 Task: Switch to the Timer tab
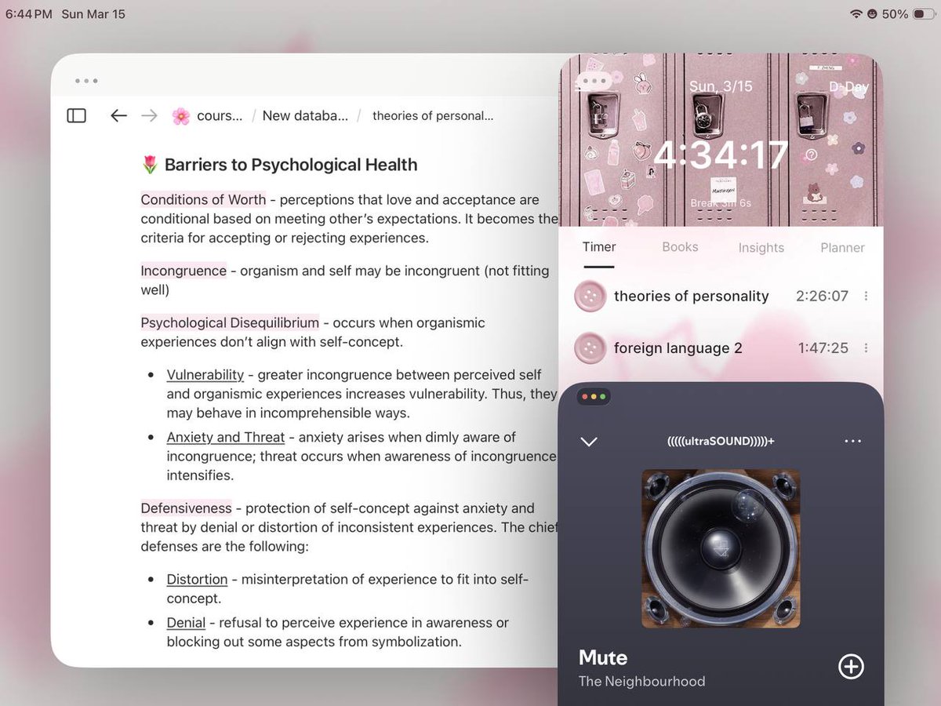(x=599, y=247)
